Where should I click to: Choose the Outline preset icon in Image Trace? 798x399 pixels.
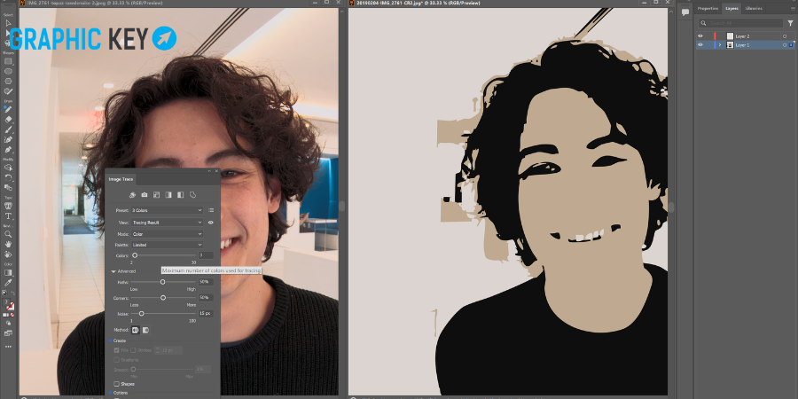(193, 195)
